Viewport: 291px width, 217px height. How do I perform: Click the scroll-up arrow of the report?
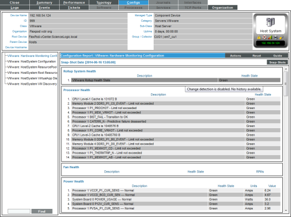click(286, 69)
